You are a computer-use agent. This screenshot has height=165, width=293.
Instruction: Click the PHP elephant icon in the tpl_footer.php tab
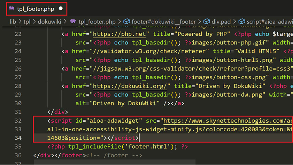click(x=12, y=9)
